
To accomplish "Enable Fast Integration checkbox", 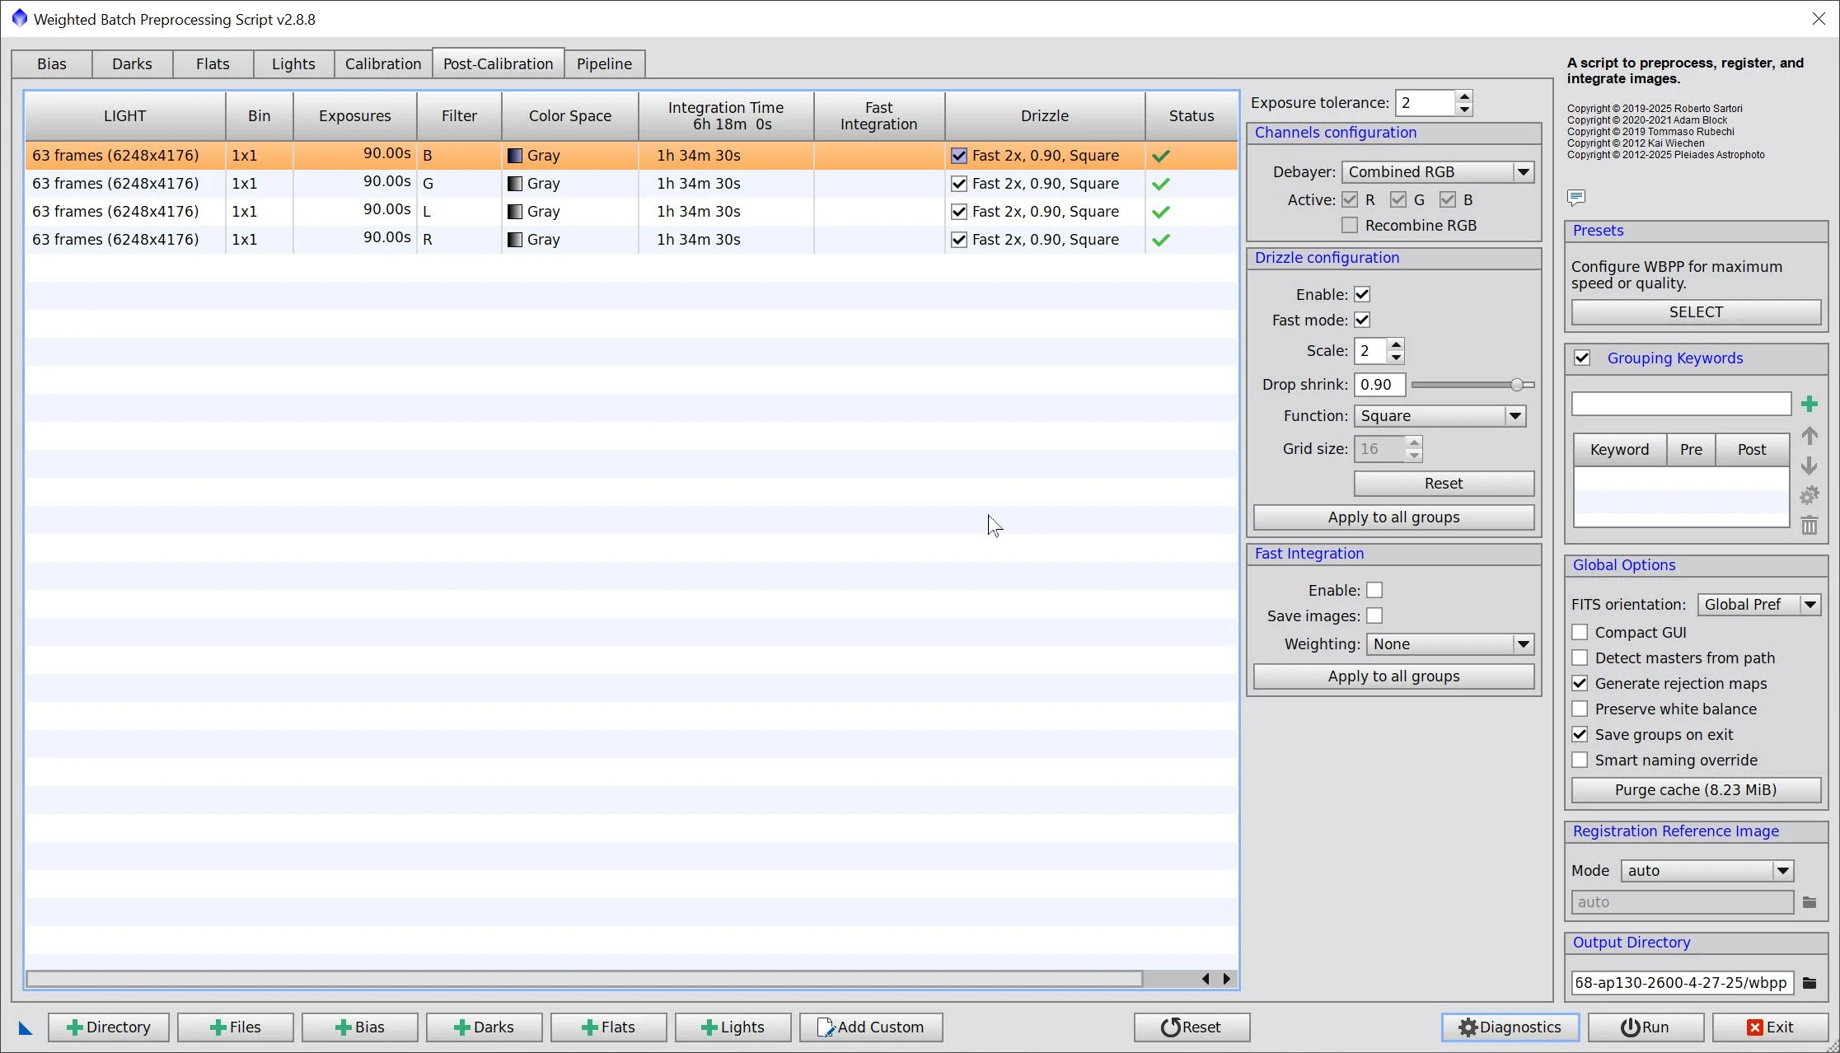I will pyautogui.click(x=1374, y=590).
